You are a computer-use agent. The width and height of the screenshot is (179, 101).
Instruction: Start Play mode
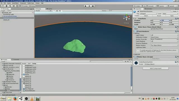point(86,6)
